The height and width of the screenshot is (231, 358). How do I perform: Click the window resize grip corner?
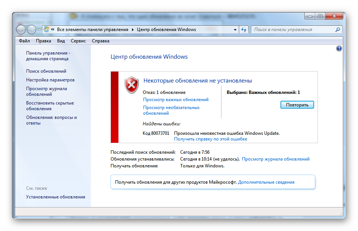[341, 214]
